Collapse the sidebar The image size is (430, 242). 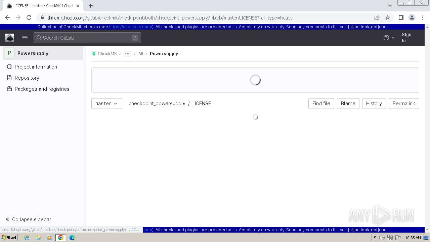[x=28, y=219]
